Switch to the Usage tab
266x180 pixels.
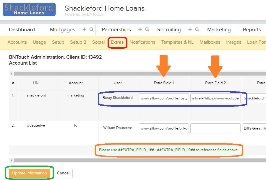pos(39,42)
